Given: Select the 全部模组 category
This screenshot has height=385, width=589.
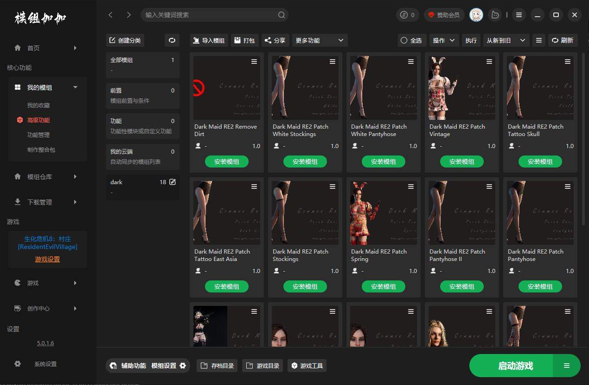Looking at the screenshot, I should click(142, 65).
